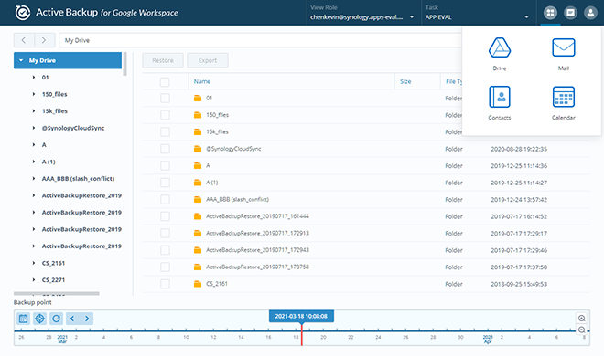Zoom in on the timeline
Image resolution: width=604 pixels, height=356 pixels.
coord(582,318)
